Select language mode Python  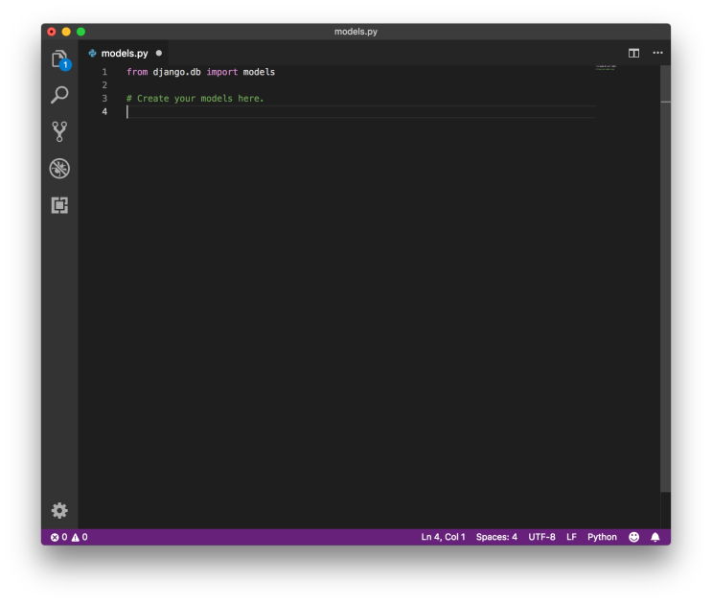click(x=602, y=537)
